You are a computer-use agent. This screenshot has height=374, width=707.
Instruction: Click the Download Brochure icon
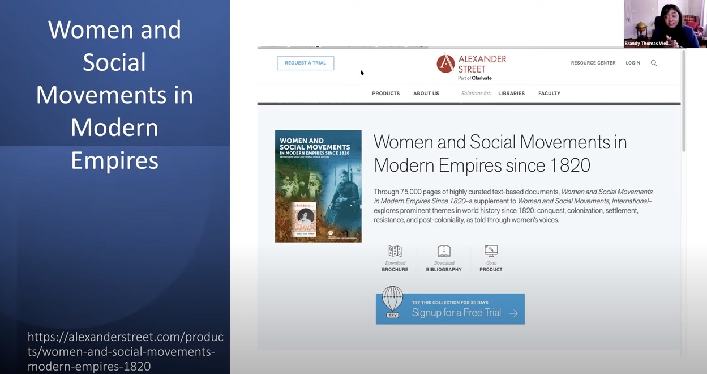pos(395,251)
